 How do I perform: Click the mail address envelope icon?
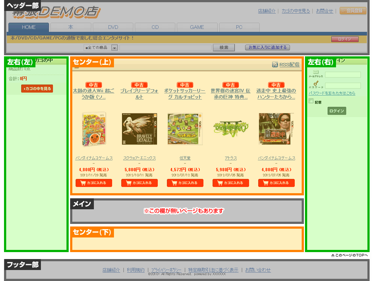(x=316, y=72)
